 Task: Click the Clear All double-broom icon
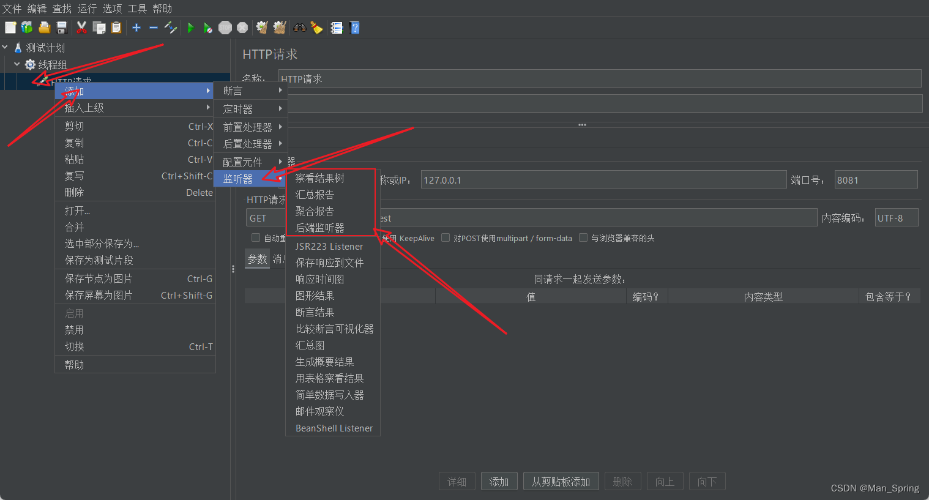coord(280,28)
